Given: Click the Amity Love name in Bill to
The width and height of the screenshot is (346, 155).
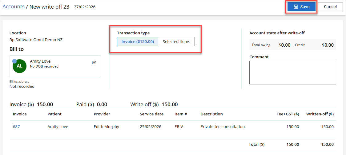Looking at the screenshot, I should [40, 61].
